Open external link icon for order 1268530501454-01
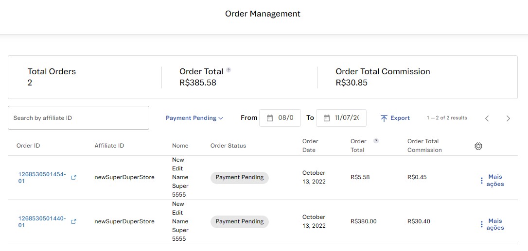This screenshot has width=528, height=251. click(74, 178)
